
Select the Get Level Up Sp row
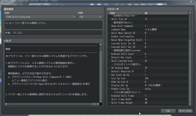tap(148, 75)
